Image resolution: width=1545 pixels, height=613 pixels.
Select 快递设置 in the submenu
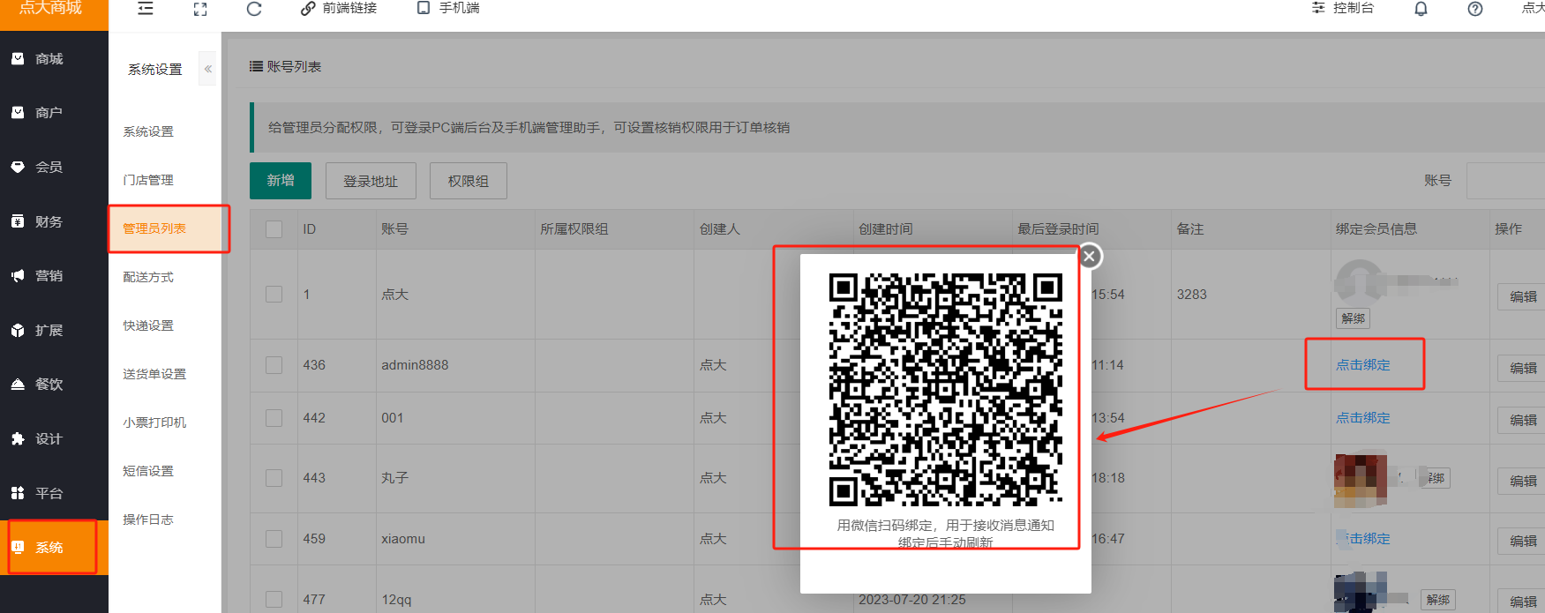pos(148,325)
